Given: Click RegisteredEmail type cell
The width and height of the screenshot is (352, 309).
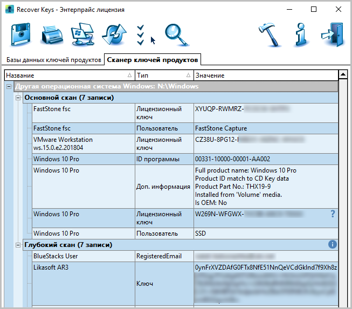Looking at the screenshot, I should (x=164, y=256).
